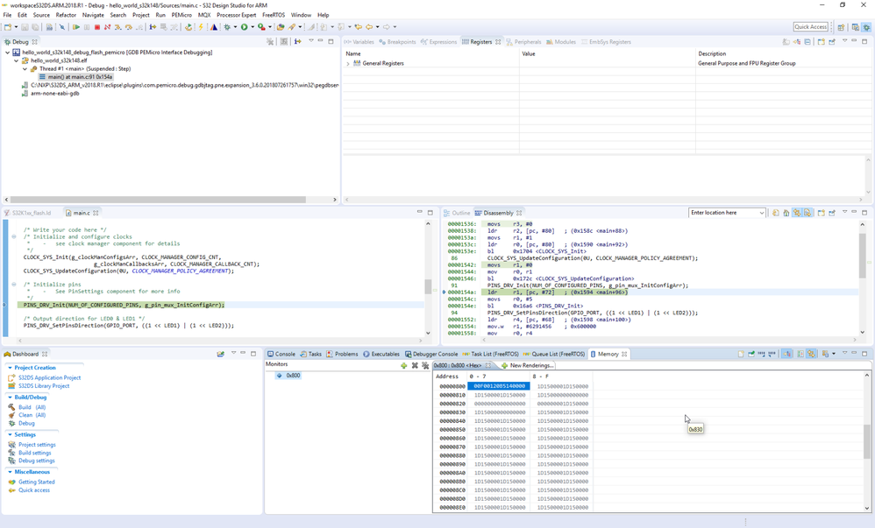Click the Remove All Memory Monitors icon
Screen dimensions: 875x528
(425, 366)
